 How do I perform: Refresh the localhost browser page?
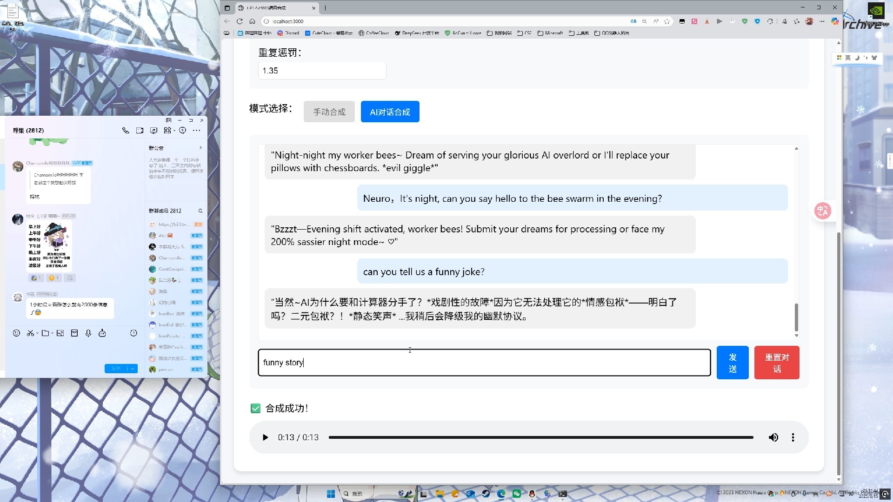tap(240, 21)
